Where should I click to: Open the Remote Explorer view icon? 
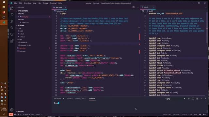coord(12,34)
